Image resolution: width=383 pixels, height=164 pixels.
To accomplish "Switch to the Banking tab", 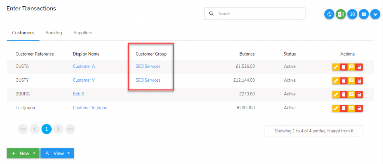I will tap(53, 32).
